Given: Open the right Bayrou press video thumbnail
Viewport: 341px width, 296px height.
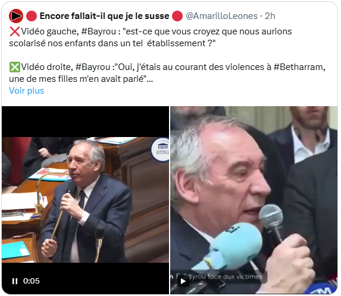Looking at the screenshot, I should pos(254,200).
